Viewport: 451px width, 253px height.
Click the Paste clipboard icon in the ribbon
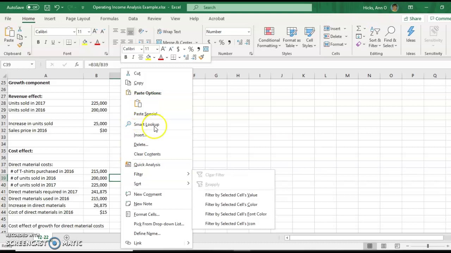[x=9, y=32]
